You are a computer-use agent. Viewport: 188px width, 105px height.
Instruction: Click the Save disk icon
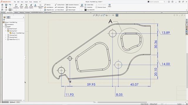coord(6,5)
